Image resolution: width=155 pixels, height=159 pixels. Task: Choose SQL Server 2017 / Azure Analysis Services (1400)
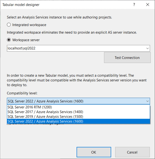pyautogui.click(x=78, y=112)
